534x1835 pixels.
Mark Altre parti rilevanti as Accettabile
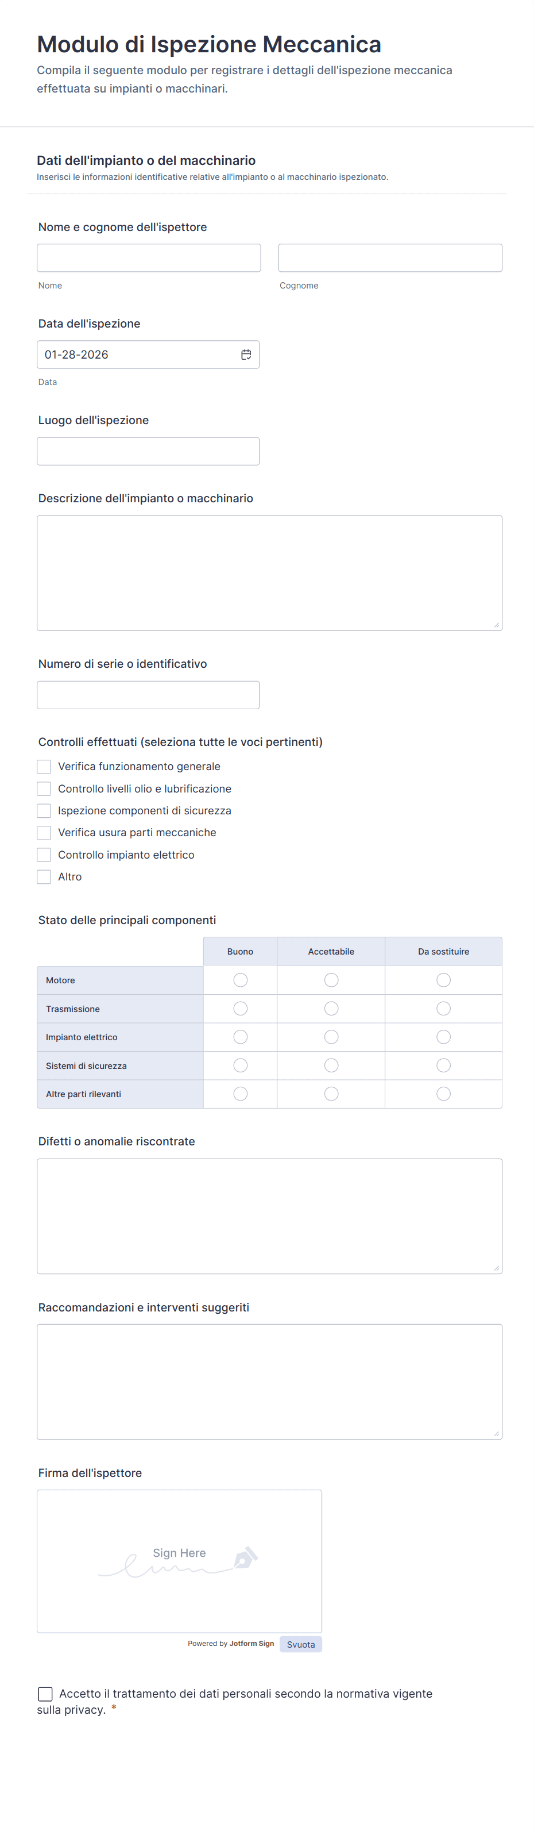(x=331, y=1094)
